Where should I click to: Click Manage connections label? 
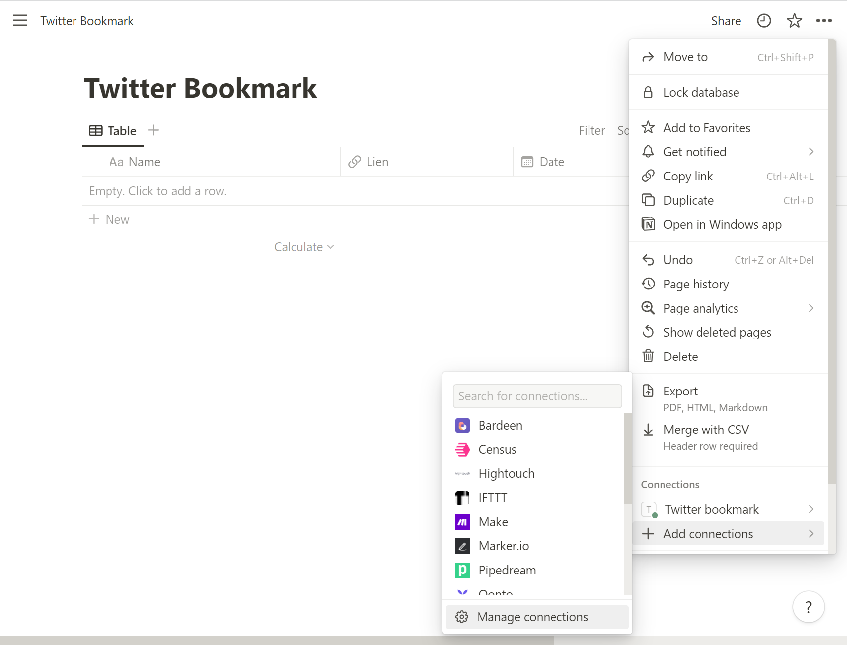(532, 617)
